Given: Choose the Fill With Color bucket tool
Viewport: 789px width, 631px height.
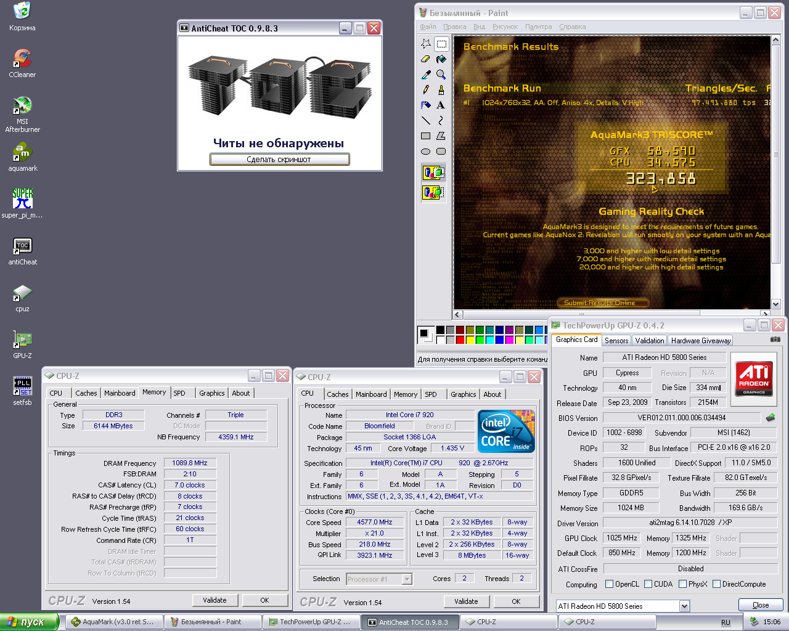Looking at the screenshot, I should pos(441,59).
